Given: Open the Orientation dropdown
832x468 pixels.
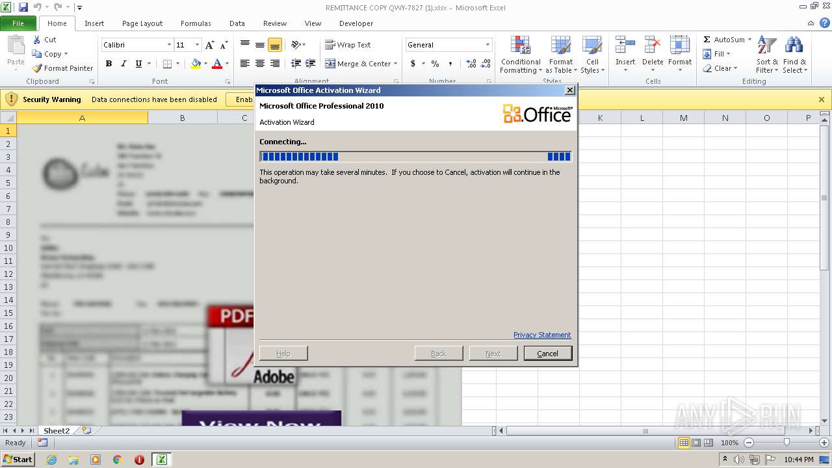Looking at the screenshot, I should [298, 45].
